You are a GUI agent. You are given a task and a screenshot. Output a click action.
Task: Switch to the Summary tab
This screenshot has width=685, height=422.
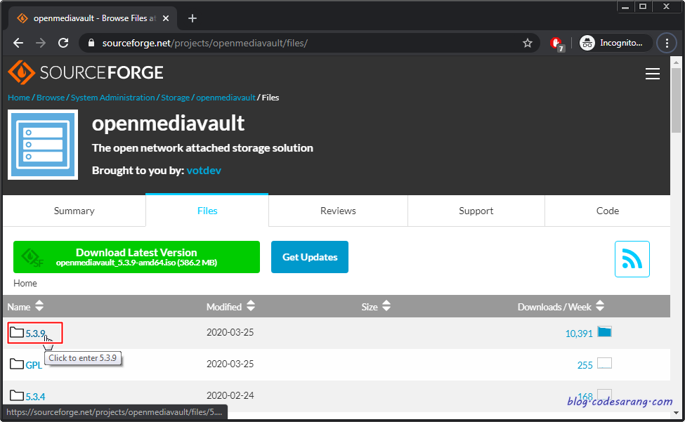point(74,211)
